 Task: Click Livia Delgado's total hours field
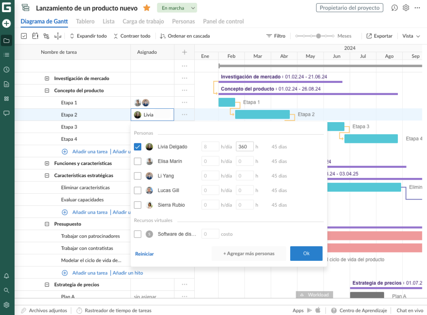[244, 147]
